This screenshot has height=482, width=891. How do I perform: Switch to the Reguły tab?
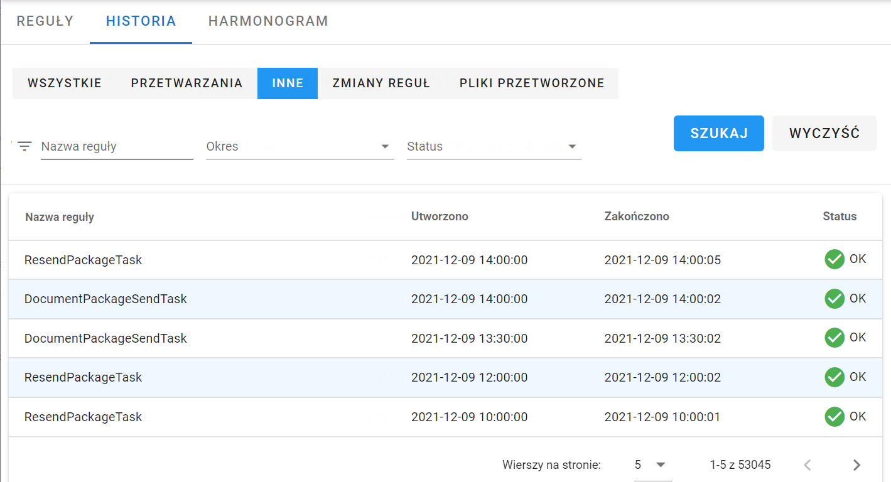click(45, 21)
